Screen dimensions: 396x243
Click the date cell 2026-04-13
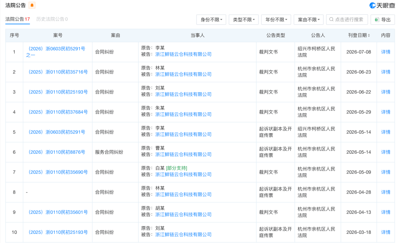359,212
